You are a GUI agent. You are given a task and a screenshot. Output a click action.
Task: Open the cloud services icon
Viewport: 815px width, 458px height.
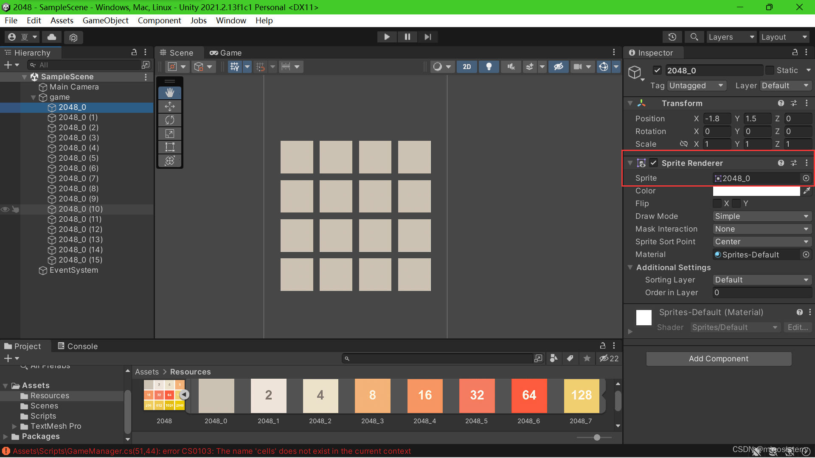pos(52,37)
